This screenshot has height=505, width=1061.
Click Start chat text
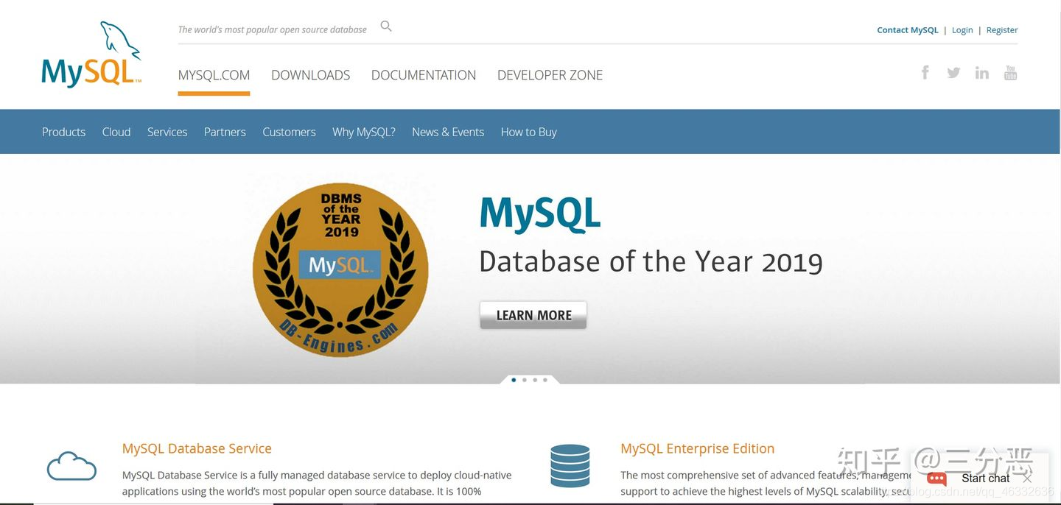tap(985, 478)
